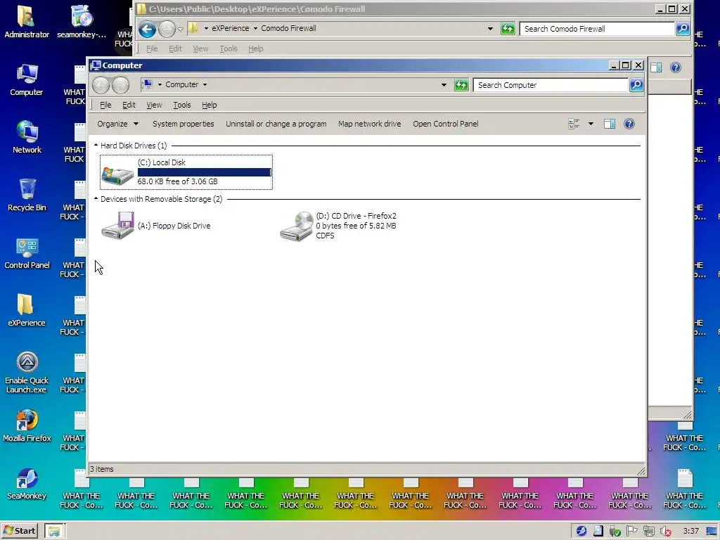Select the seamonkey installer desktop icon
The height and width of the screenshot is (540, 720).
pyautogui.click(x=82, y=22)
